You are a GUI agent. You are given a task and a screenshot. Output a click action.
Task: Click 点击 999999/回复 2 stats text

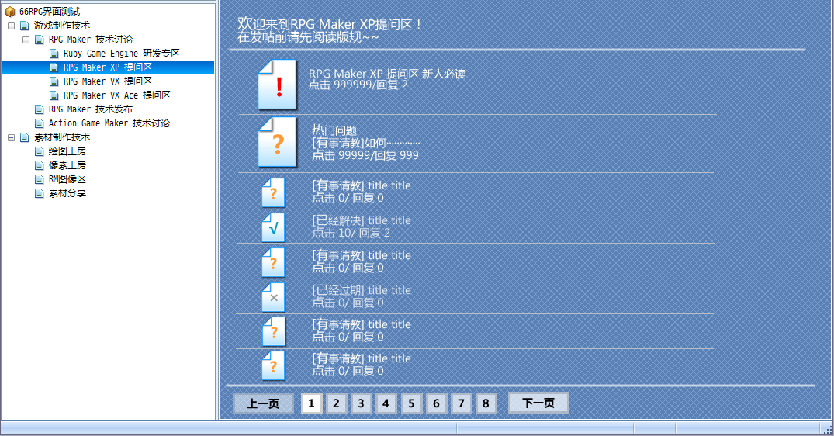tap(358, 85)
